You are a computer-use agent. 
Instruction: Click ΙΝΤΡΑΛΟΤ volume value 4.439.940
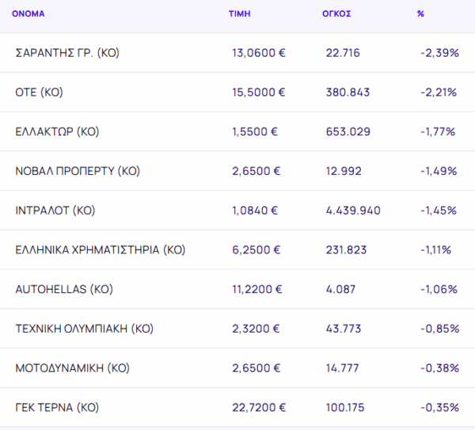point(353,211)
